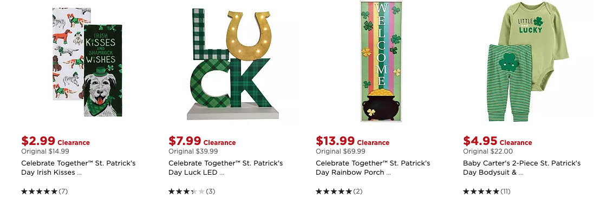613x205 pixels.
Task: View the five-star rating with 7 reviews
Action: 44,191
